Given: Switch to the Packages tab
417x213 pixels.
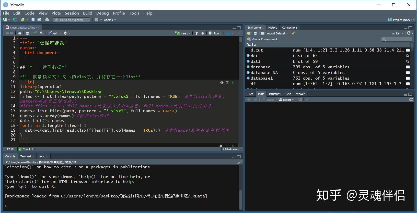Looking at the screenshot, I should click(x=274, y=94).
